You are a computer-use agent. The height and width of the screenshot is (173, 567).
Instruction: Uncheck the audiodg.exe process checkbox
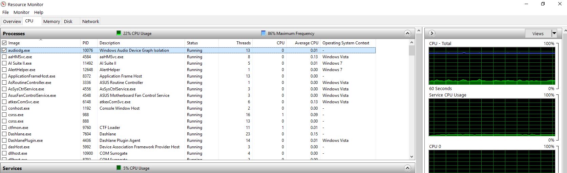click(4, 50)
